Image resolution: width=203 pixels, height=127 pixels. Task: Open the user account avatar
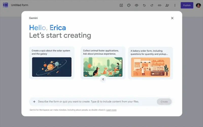pyautogui.click(x=198, y=5)
